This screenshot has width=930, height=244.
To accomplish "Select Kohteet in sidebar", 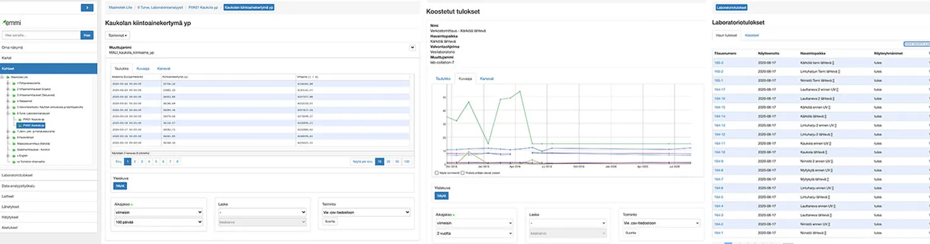I will tap(49, 68).
